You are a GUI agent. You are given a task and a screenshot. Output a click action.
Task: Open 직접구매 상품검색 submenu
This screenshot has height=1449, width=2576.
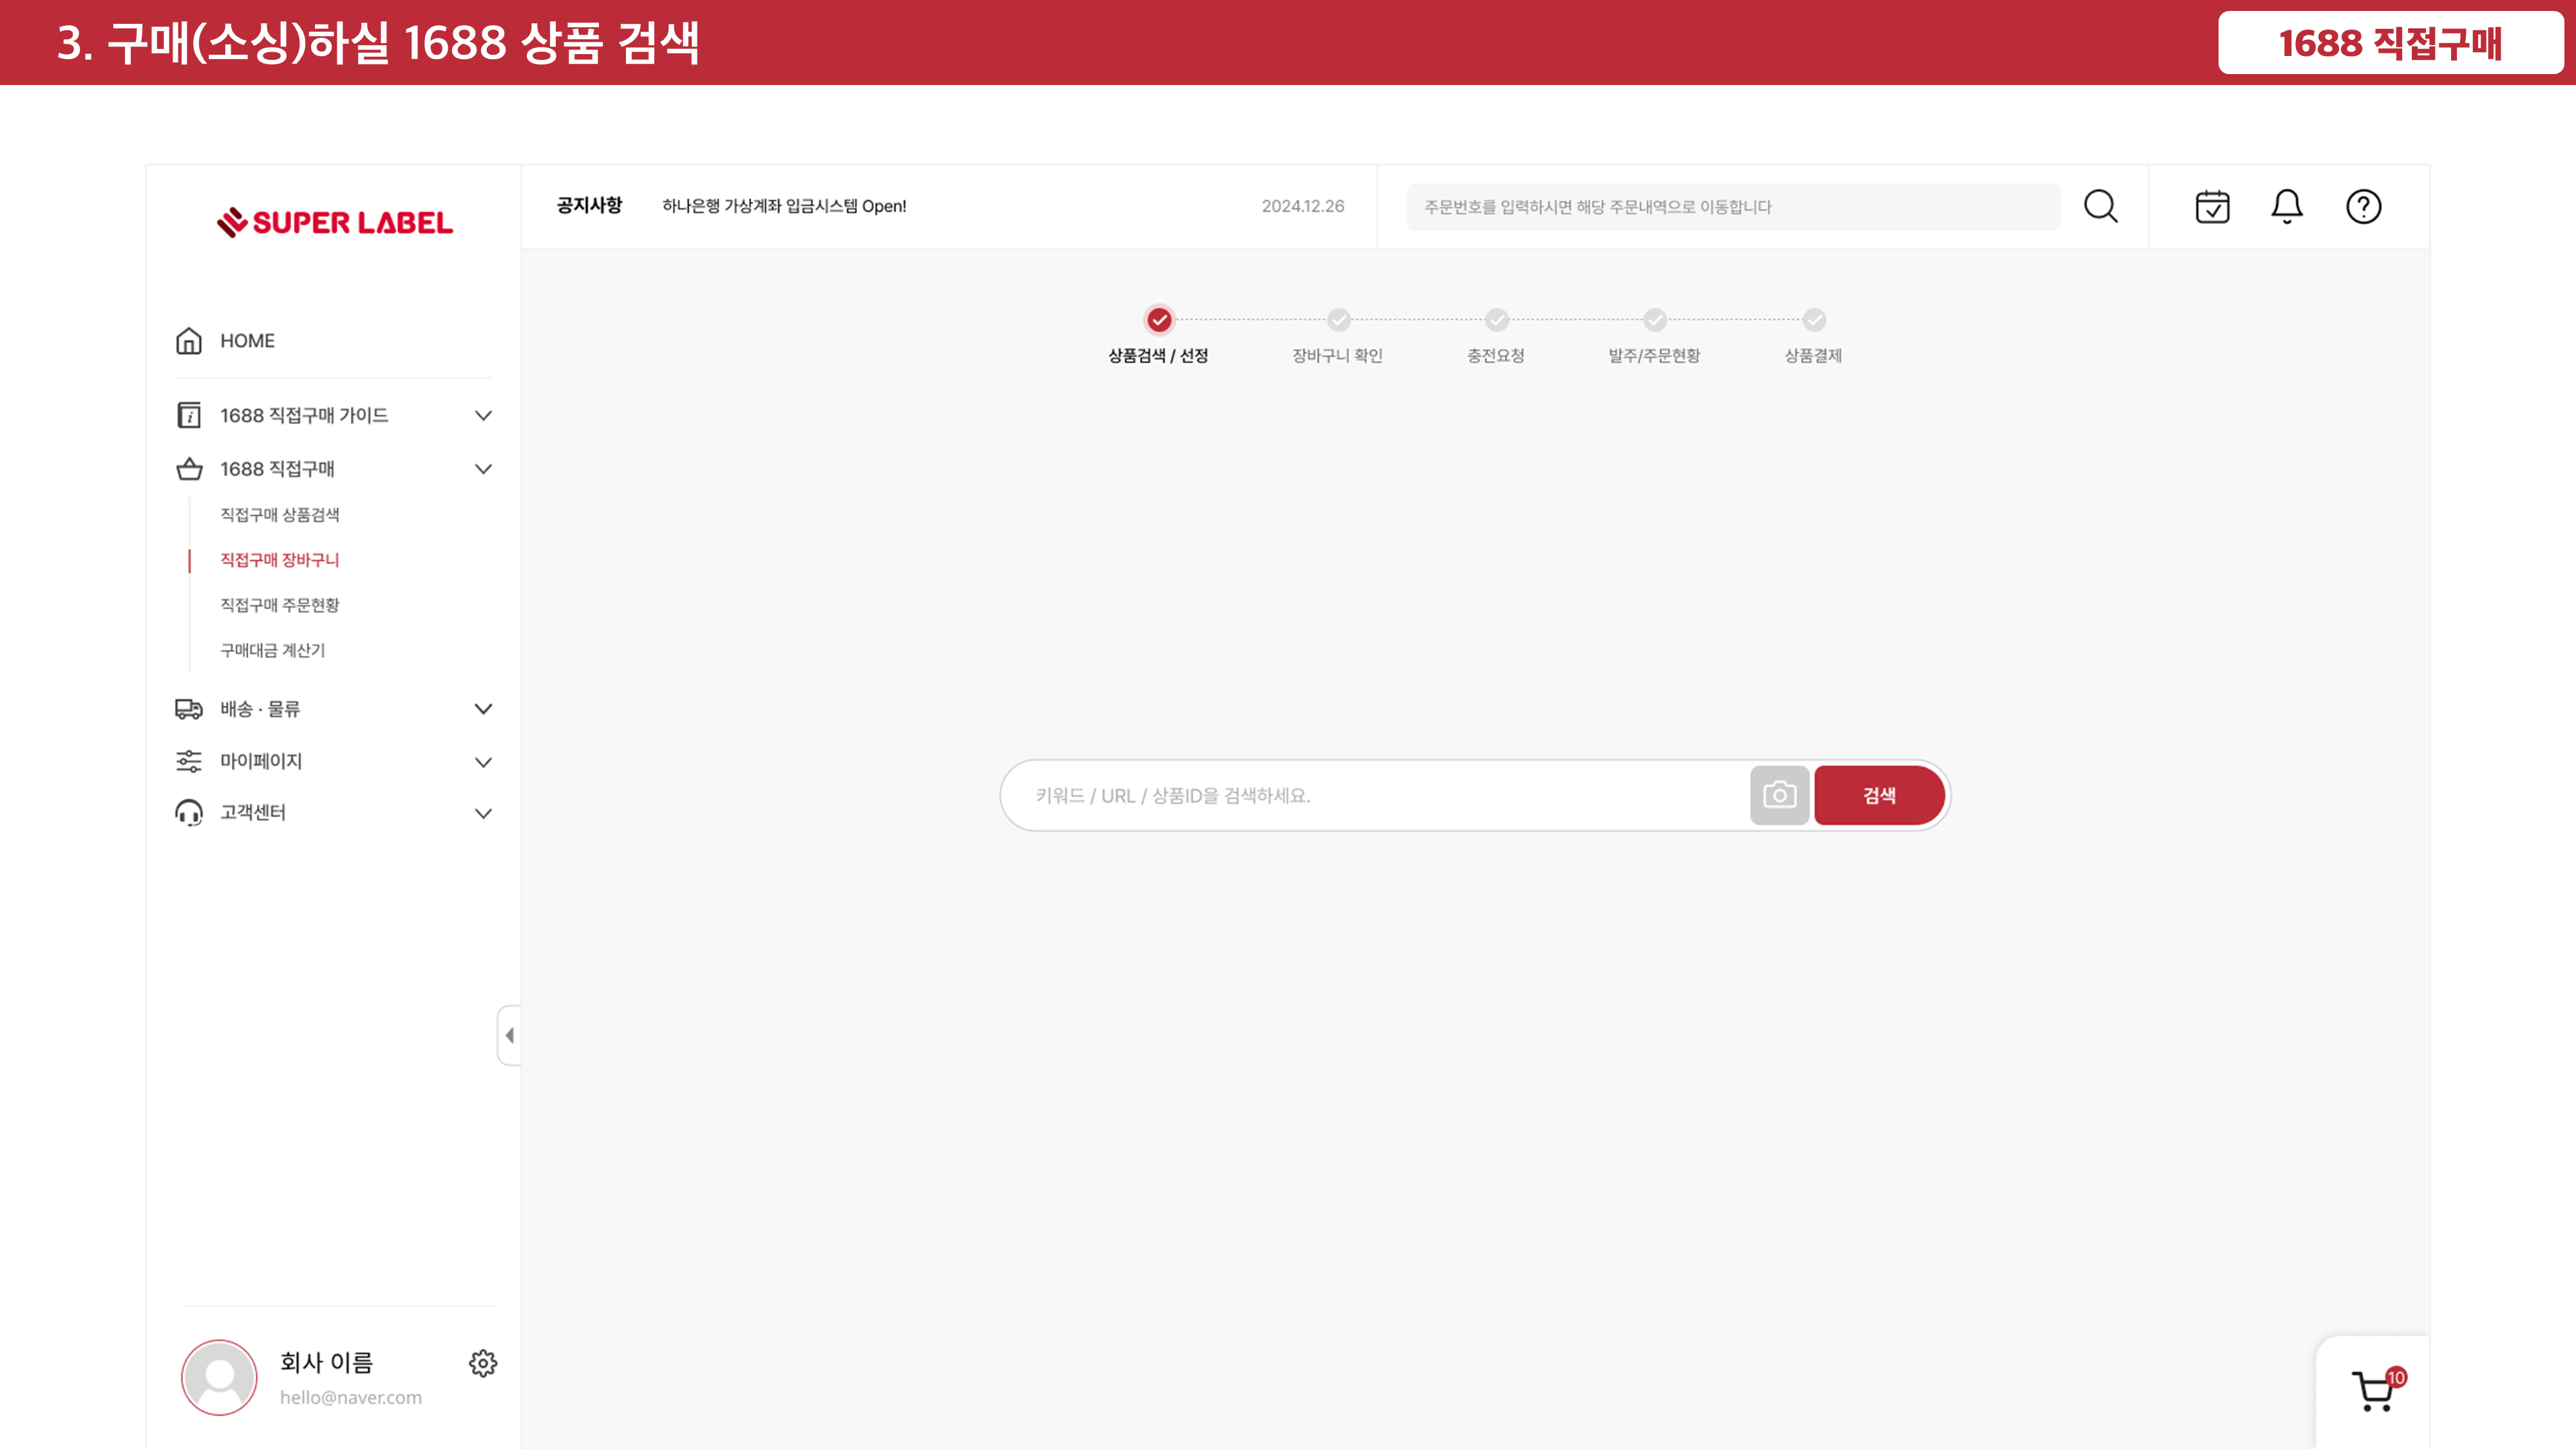click(280, 514)
